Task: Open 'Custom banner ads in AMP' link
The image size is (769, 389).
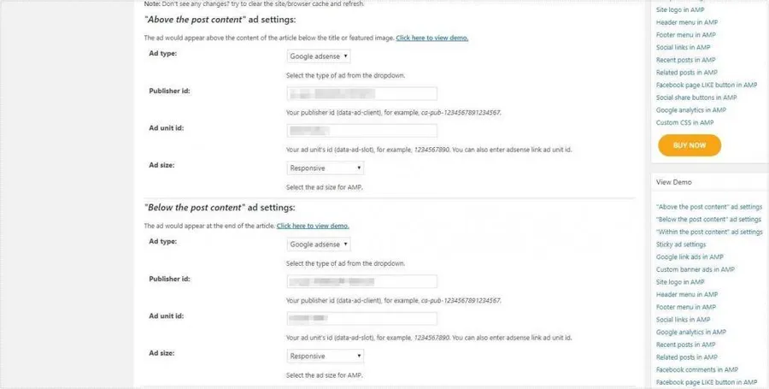Action: (695, 269)
